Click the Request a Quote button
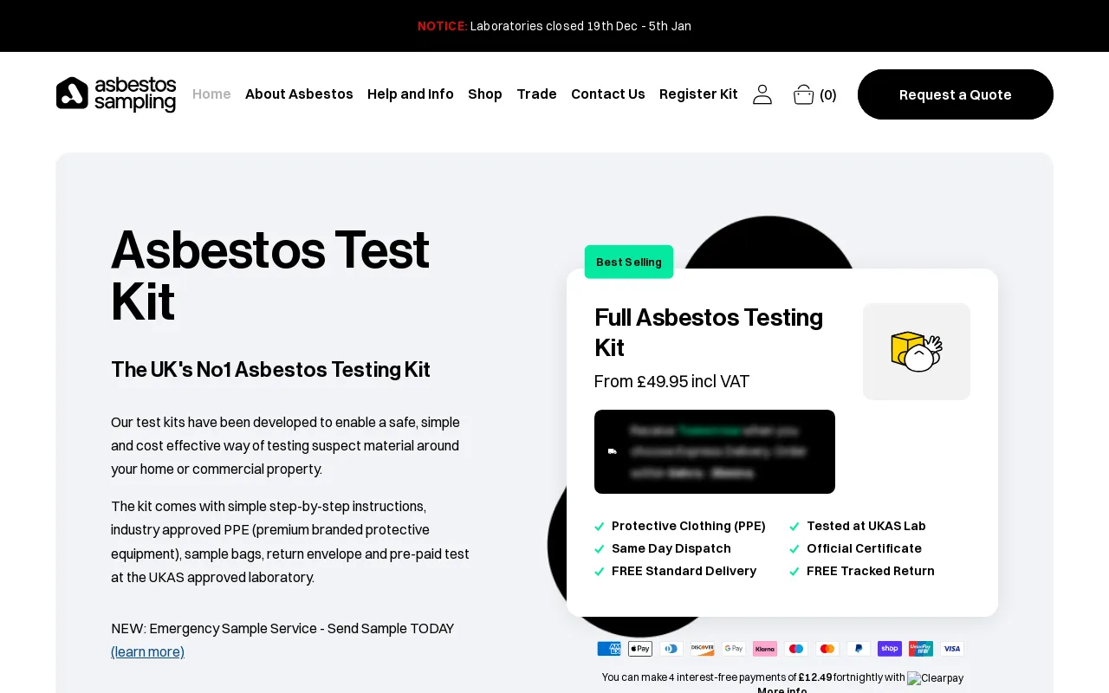 point(955,94)
